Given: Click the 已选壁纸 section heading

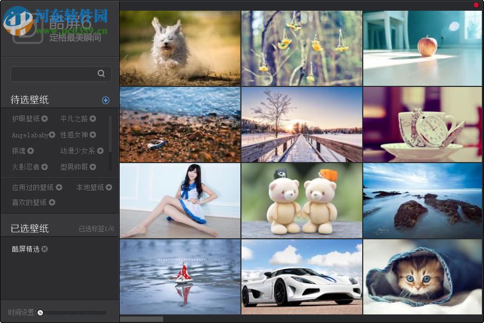Looking at the screenshot, I should [30, 229].
